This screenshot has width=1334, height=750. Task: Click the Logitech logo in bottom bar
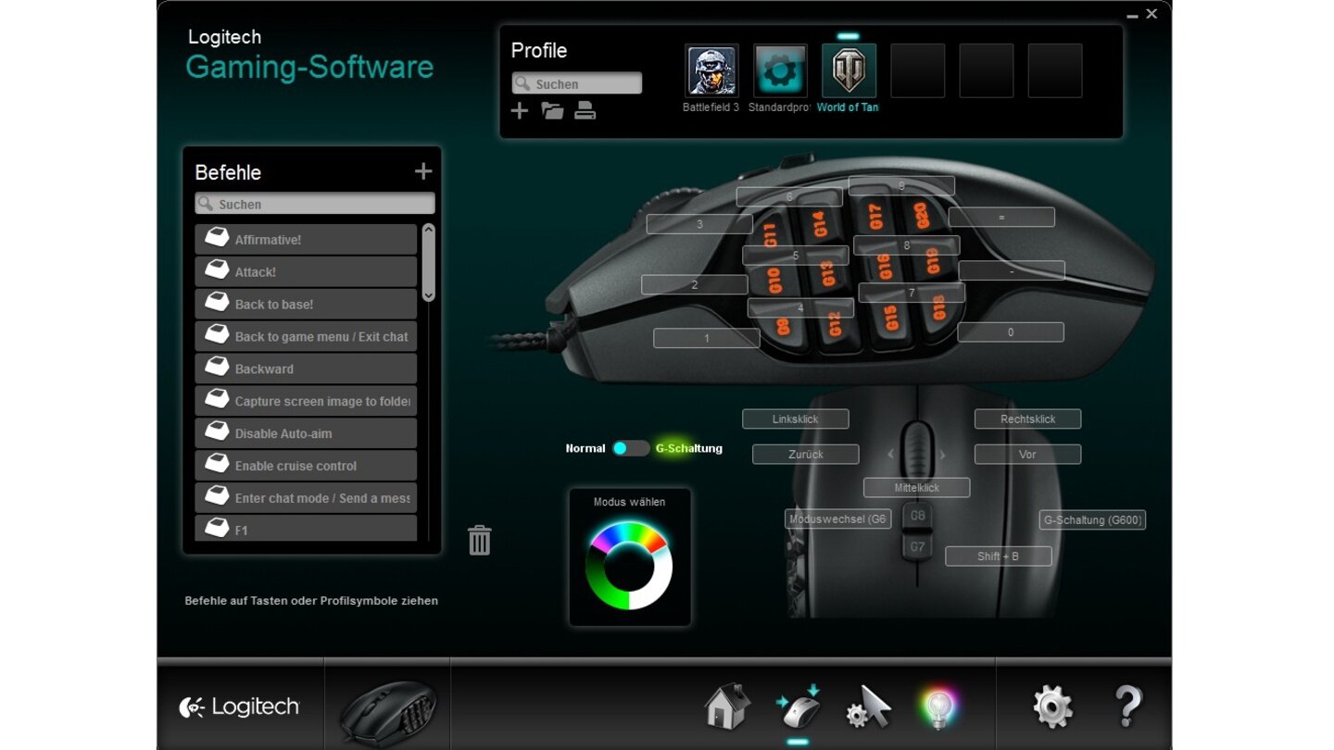pyautogui.click(x=240, y=707)
